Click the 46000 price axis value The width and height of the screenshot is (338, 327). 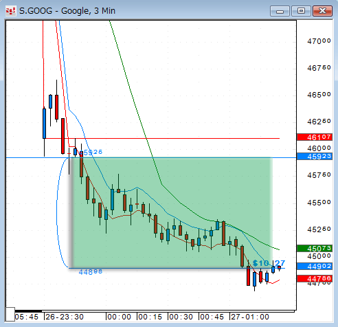[319, 148]
